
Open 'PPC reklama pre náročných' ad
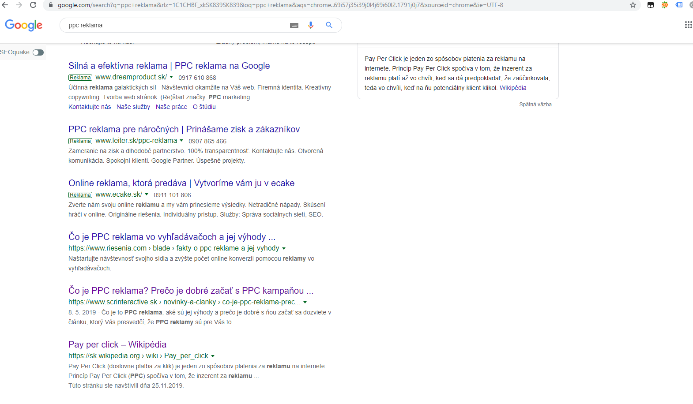pos(184,129)
